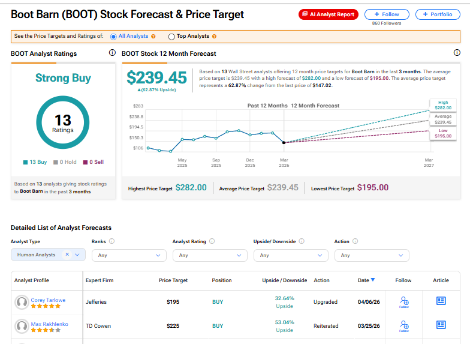Remove Human Analysts filter chip
Image resolution: width=470 pixels, height=344 pixels.
[x=67, y=255]
